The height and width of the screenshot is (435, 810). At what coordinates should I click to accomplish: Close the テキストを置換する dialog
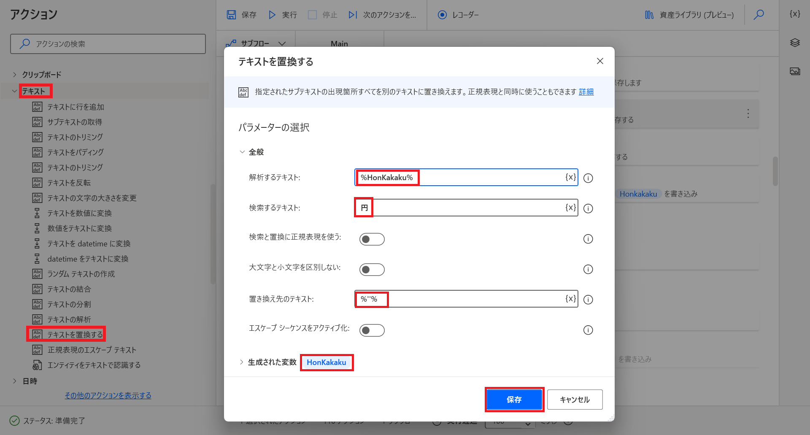click(600, 61)
